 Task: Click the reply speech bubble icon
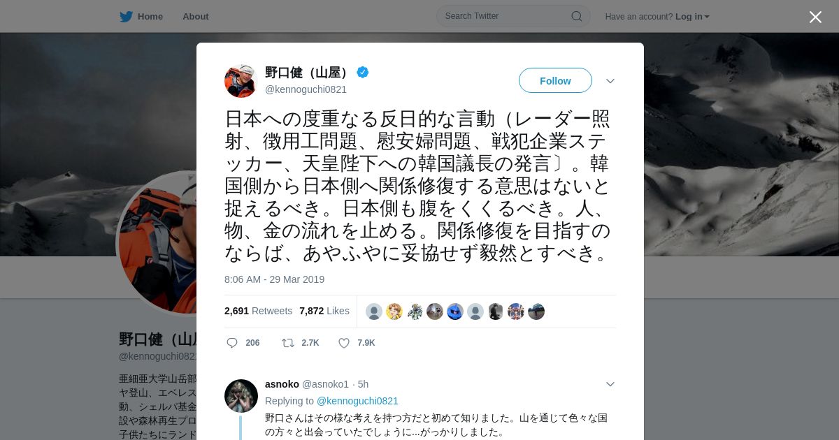232,343
